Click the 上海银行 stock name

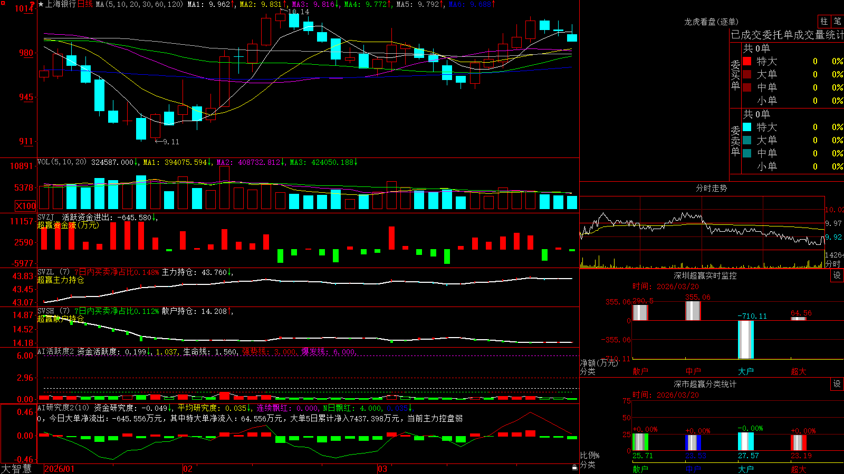[x=61, y=4]
